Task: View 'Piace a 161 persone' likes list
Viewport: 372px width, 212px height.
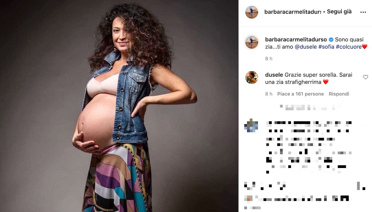Action: coord(300,94)
